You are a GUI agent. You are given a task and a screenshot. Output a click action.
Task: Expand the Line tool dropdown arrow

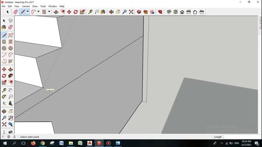[27, 12]
